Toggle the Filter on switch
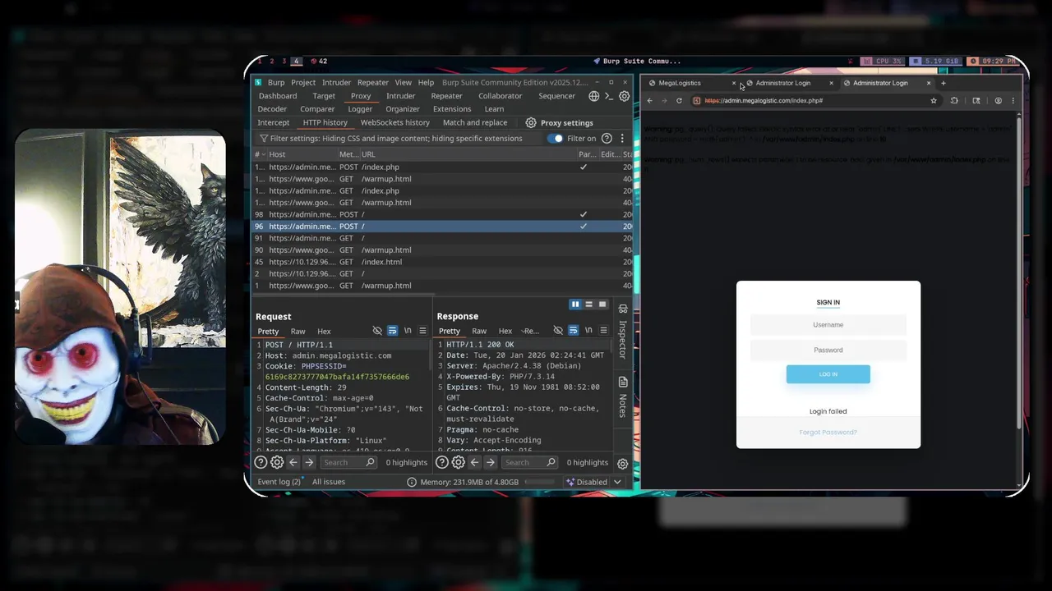 coord(556,139)
